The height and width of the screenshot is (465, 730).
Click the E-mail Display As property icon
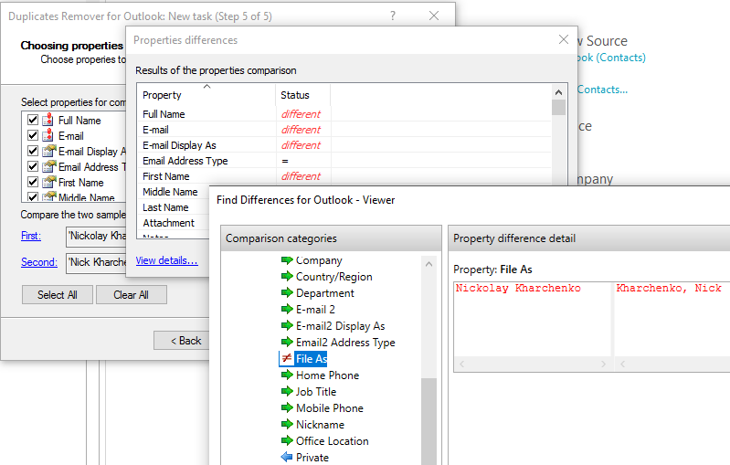point(48,151)
